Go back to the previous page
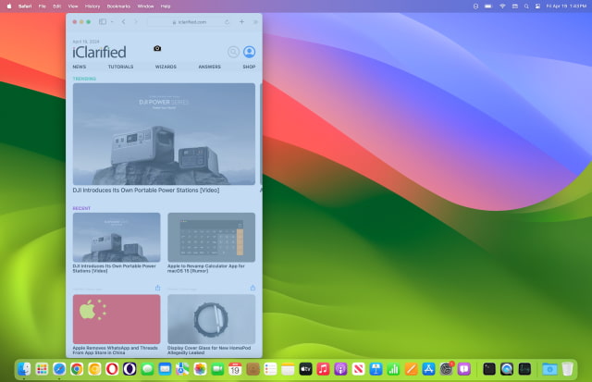The width and height of the screenshot is (592, 382). click(125, 20)
